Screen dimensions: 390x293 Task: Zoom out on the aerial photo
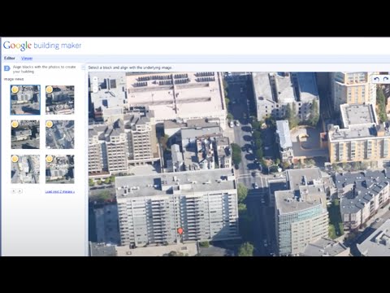pyautogui.click(x=95, y=89)
